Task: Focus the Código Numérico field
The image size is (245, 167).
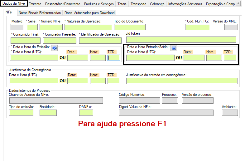Action: point(140,101)
